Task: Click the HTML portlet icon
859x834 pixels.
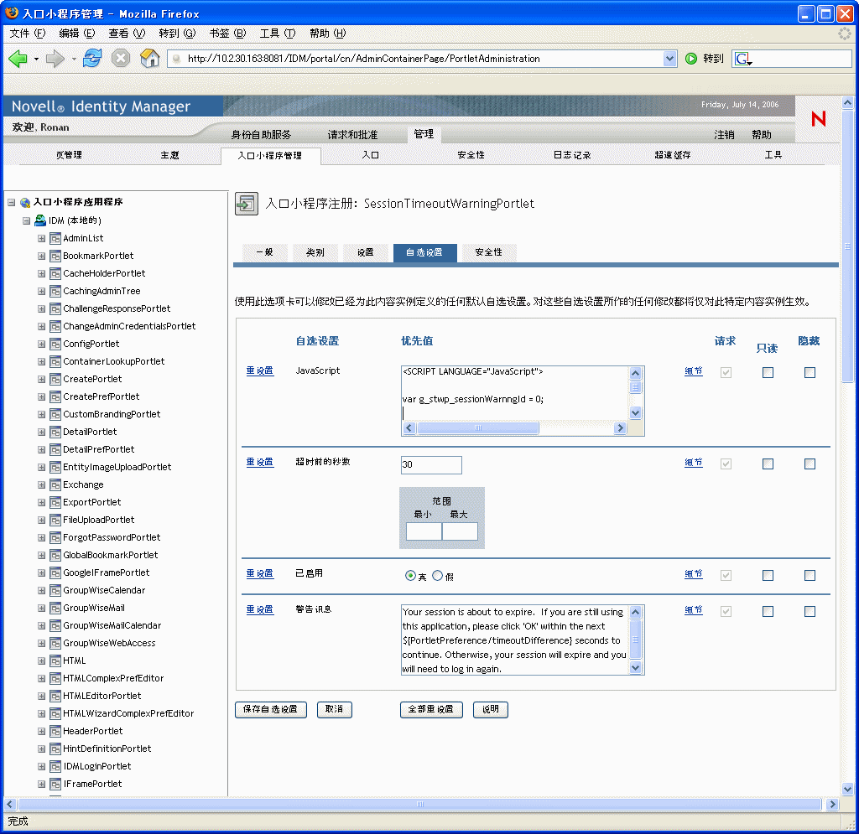Action: click(55, 661)
